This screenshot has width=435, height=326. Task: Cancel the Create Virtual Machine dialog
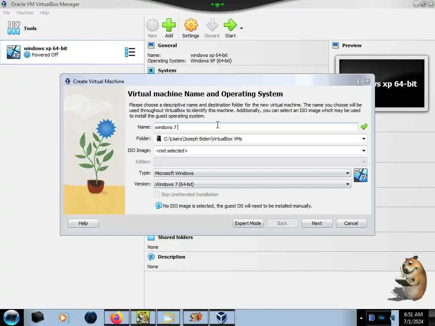(x=351, y=223)
